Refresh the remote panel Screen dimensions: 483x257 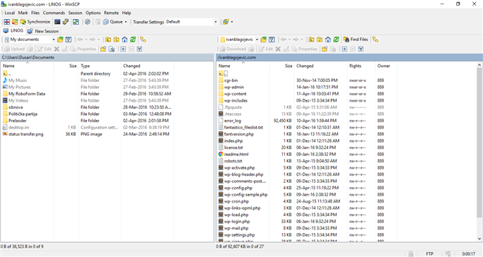pos(336,40)
